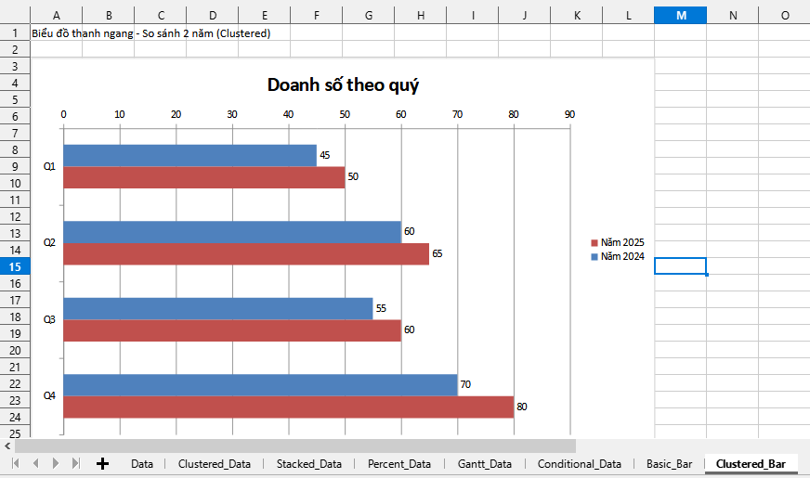Switch to the Basic_Bar sheet

click(x=669, y=464)
